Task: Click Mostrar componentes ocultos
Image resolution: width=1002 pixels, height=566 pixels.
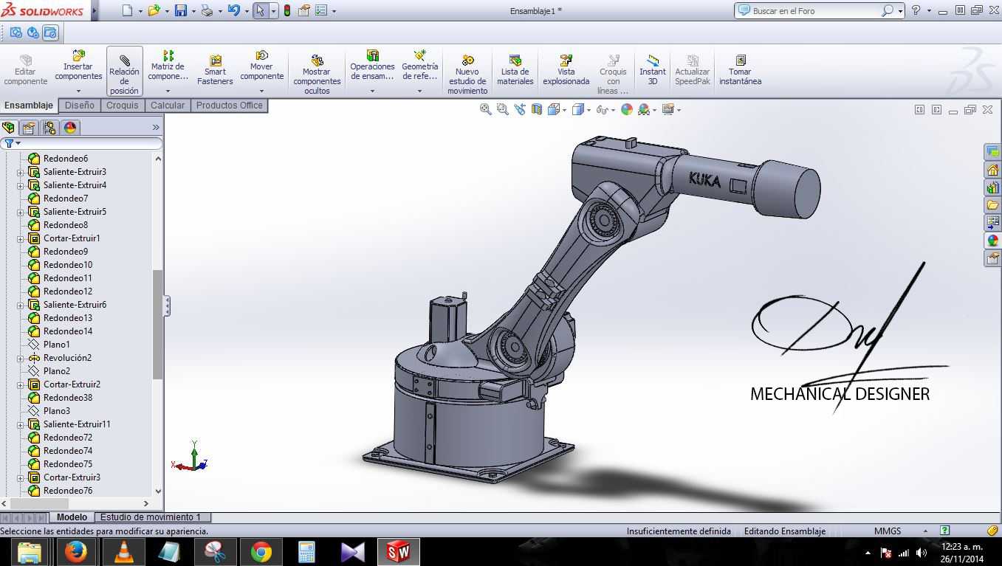Action: pos(317,74)
